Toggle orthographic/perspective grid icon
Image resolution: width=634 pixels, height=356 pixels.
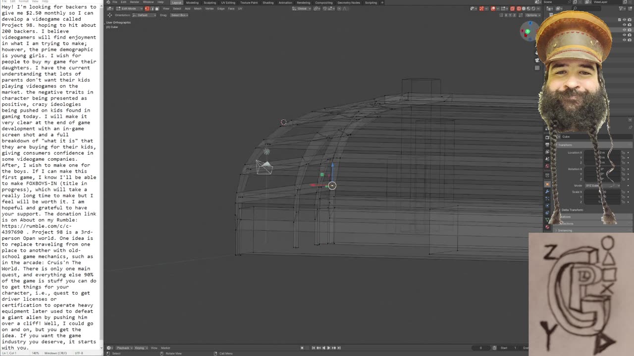[x=537, y=68]
